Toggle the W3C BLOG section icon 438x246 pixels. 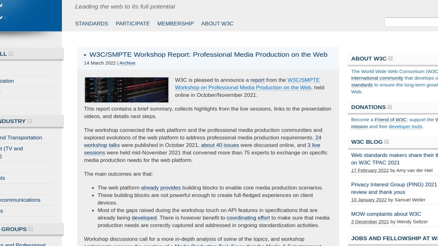coord(387,142)
